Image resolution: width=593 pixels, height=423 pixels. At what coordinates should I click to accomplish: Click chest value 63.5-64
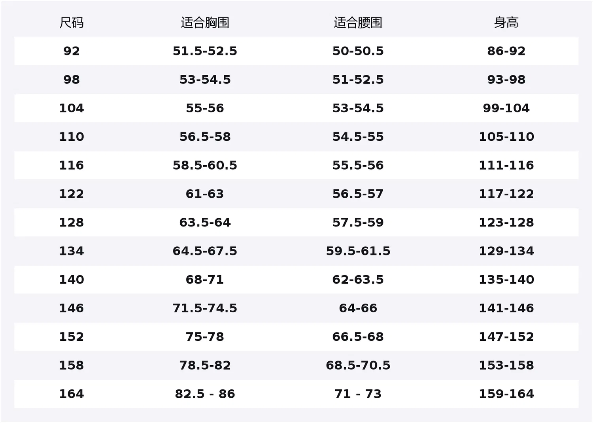205,222
